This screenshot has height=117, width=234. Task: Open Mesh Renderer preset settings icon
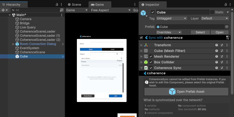tap(222, 56)
